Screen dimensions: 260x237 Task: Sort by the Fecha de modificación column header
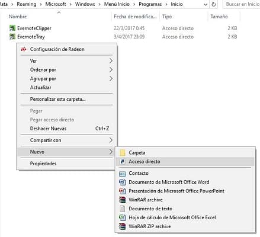(x=136, y=17)
